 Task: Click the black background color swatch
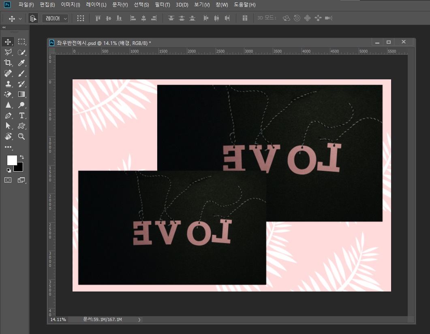[20, 168]
